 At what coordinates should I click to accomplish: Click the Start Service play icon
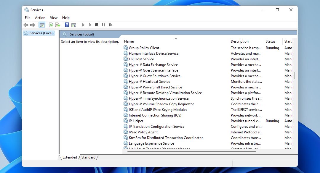tap(83, 25)
